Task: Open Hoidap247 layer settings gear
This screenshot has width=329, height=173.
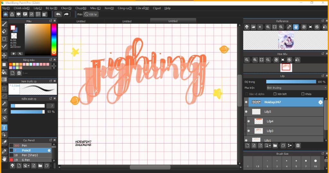Action: click(320, 102)
